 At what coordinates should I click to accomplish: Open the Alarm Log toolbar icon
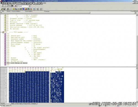tap(31, 9)
